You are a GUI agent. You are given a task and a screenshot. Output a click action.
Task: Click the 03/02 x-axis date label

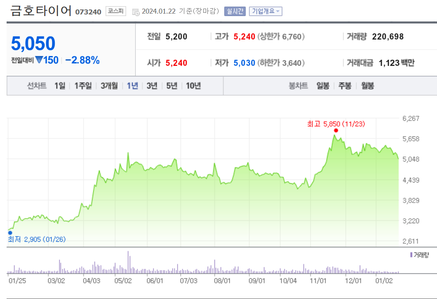pos(56,280)
